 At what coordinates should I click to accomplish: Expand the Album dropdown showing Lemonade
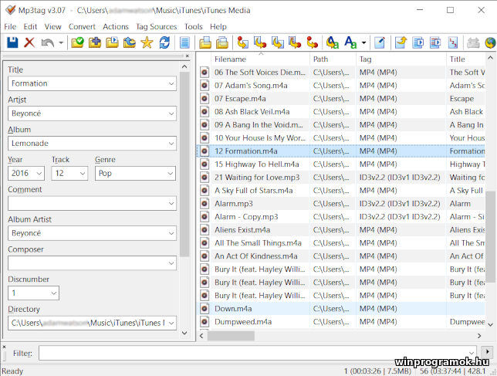pos(171,144)
